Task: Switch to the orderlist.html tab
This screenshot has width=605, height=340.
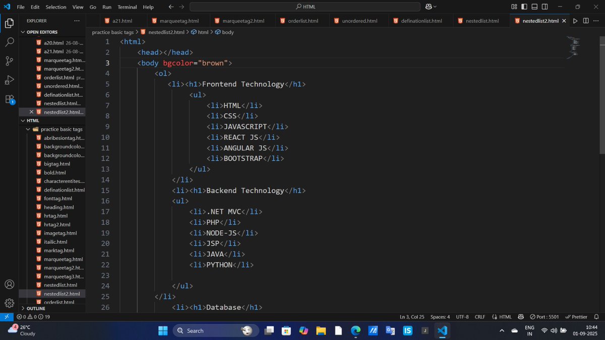Action: [x=303, y=21]
